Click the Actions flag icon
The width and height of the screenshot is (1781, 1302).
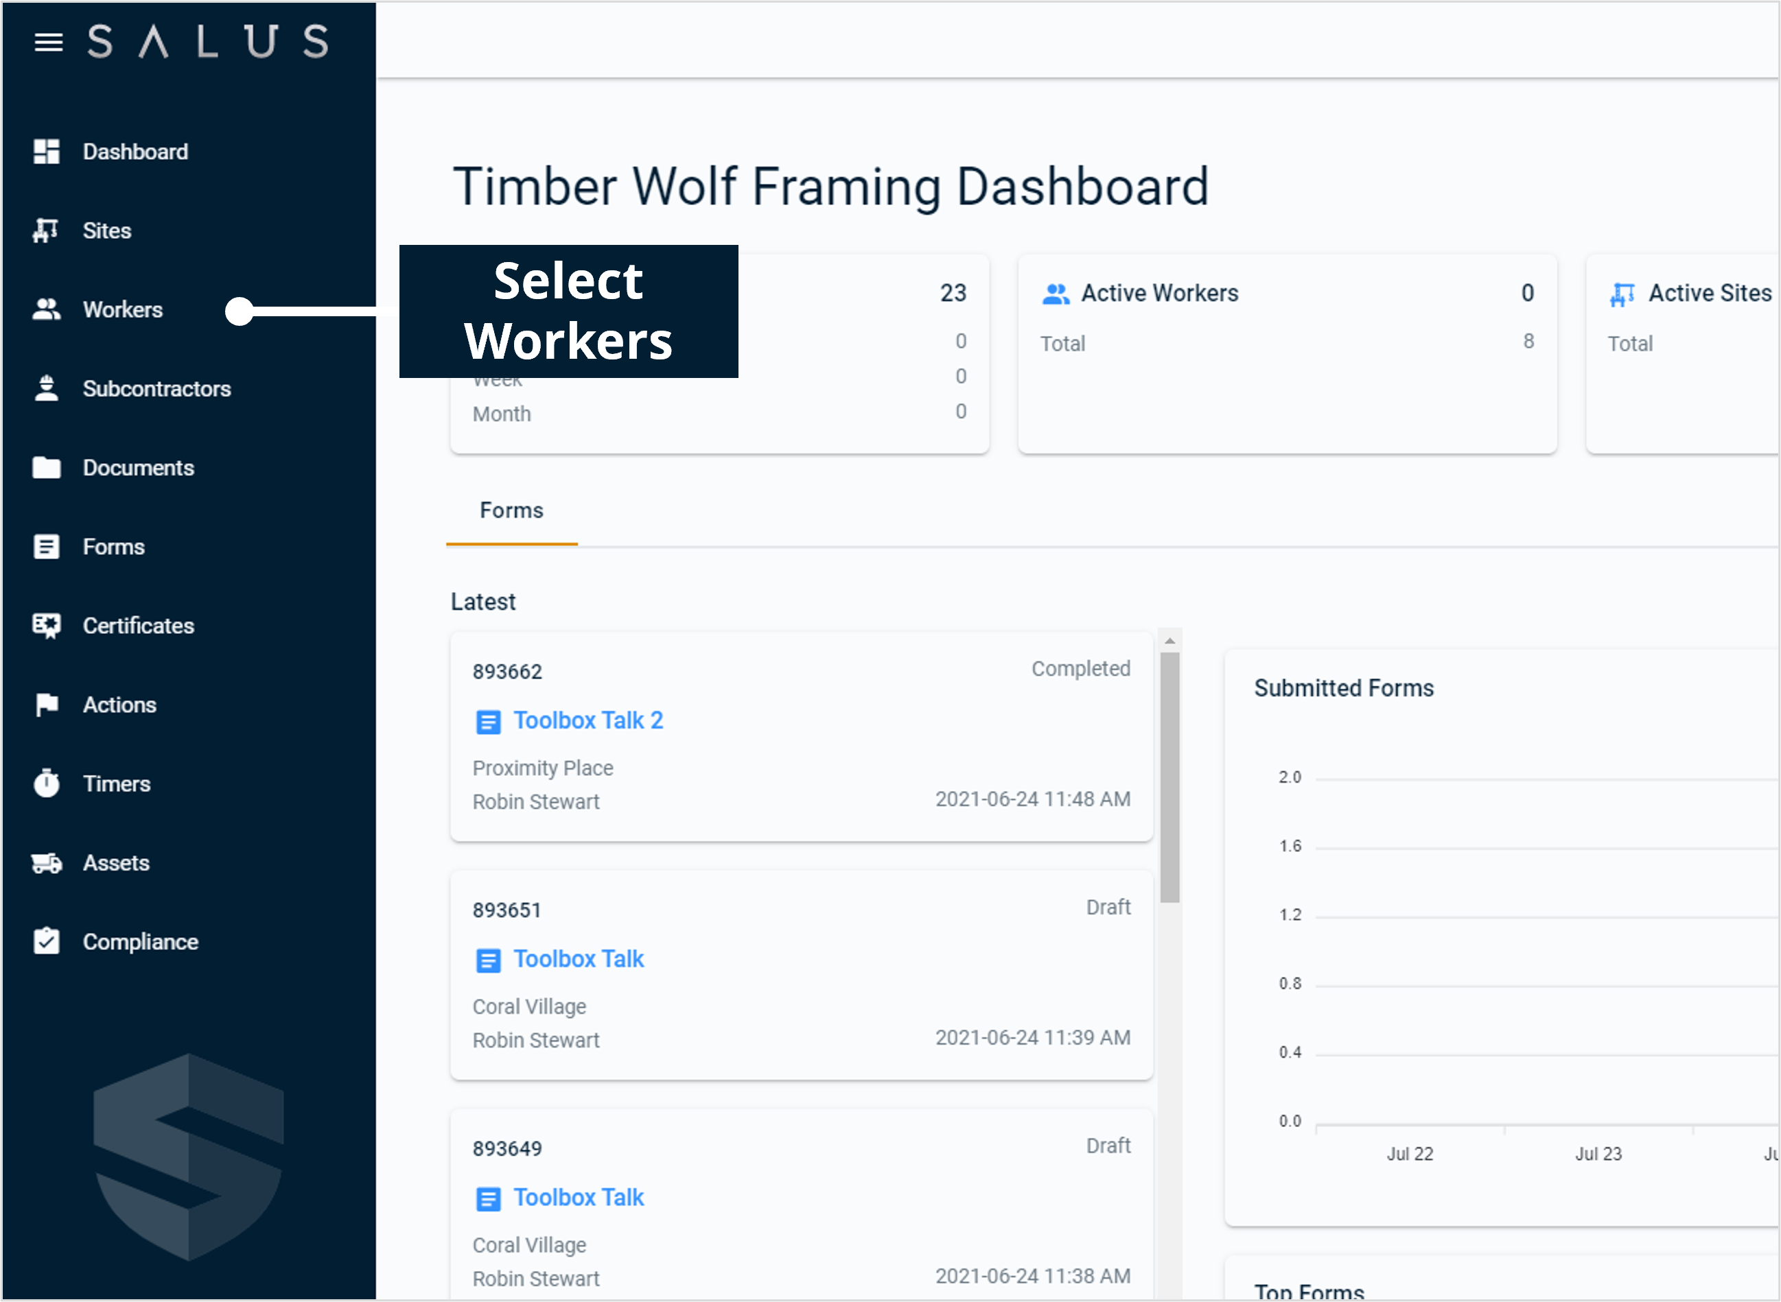coord(47,705)
